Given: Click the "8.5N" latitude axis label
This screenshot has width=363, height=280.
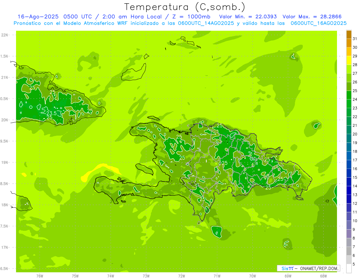Looking at the screenshot, I should coord(5,184).
